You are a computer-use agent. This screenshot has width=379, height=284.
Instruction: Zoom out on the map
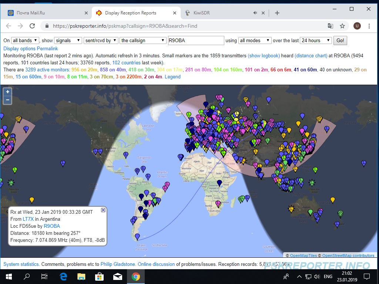pyautogui.click(x=7, y=100)
